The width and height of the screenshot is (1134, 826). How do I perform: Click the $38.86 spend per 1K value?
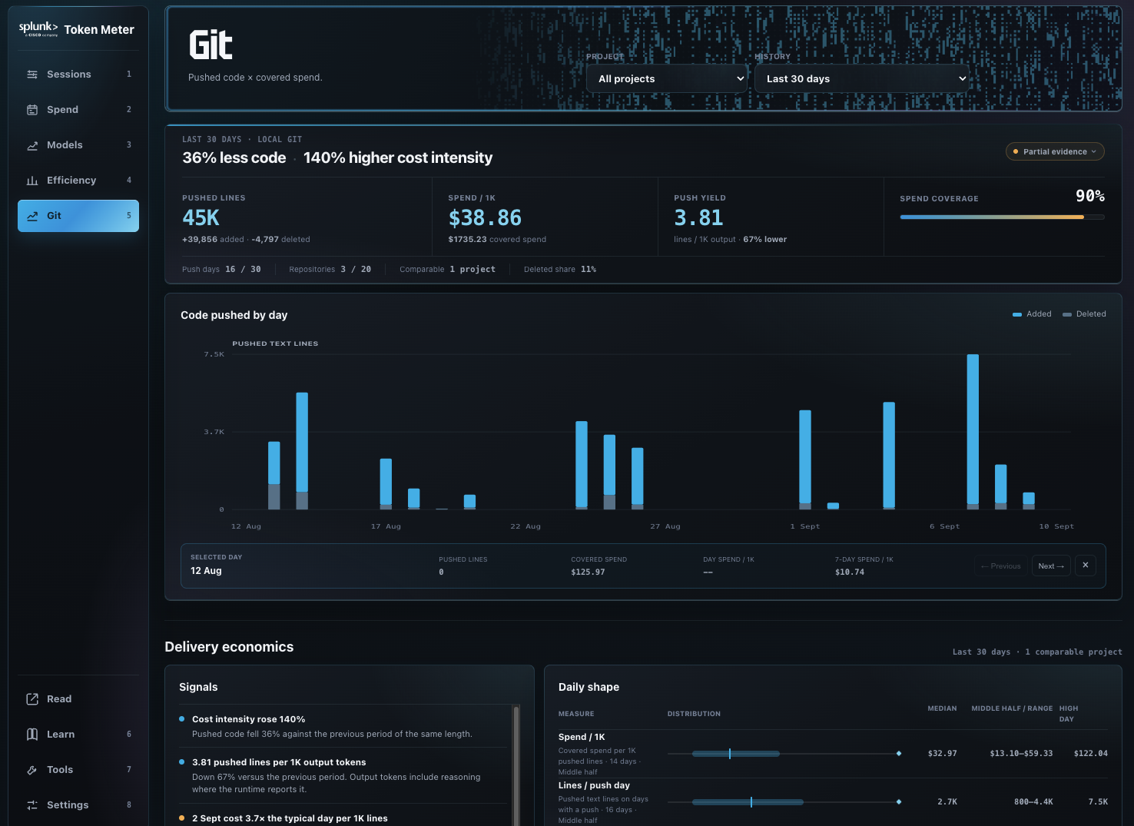[485, 218]
